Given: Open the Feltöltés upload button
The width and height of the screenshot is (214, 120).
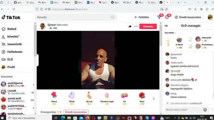Looking at the screenshot, I should pos(141,17).
